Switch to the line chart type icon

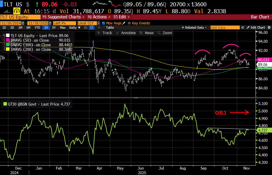pos(86,28)
